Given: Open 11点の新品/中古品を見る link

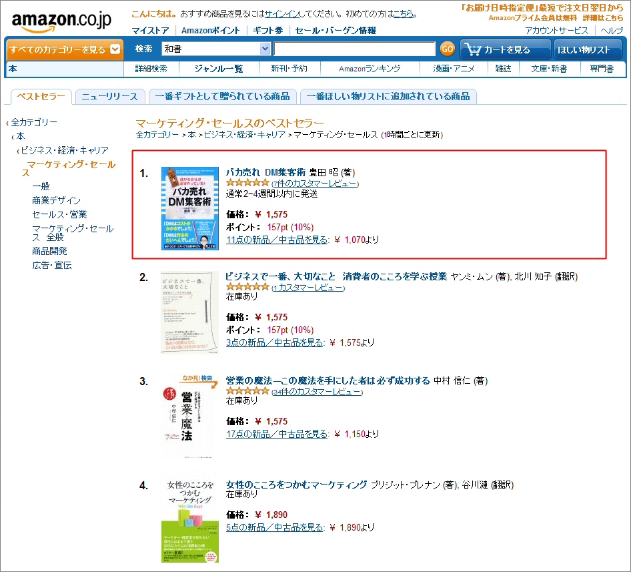Looking at the screenshot, I should point(277,240).
